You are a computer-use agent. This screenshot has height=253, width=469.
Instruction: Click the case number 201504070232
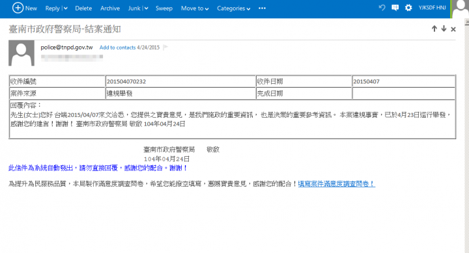(126, 81)
